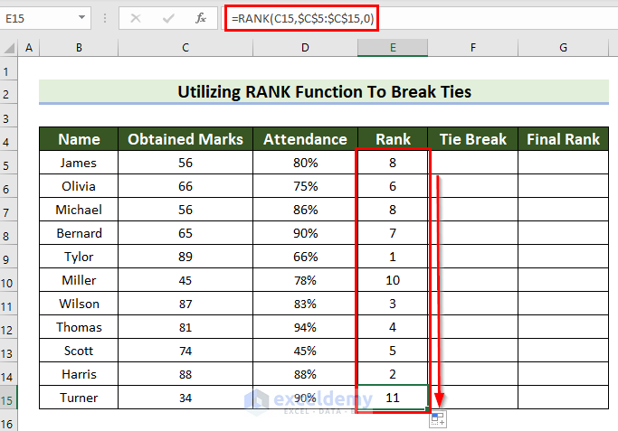Click the 'Final Rank' header cell
The image size is (618, 431).
click(x=563, y=139)
